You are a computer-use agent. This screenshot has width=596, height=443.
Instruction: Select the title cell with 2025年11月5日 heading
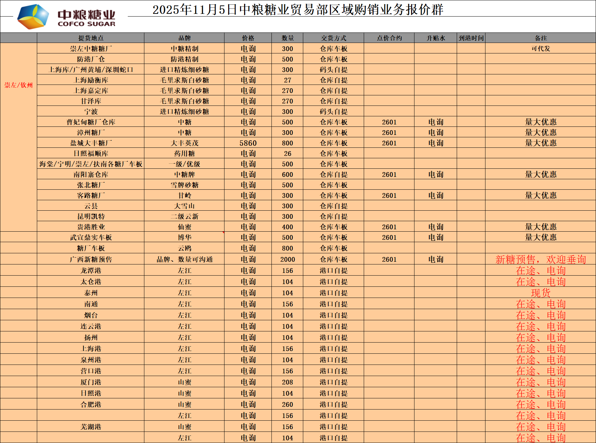point(297,9)
